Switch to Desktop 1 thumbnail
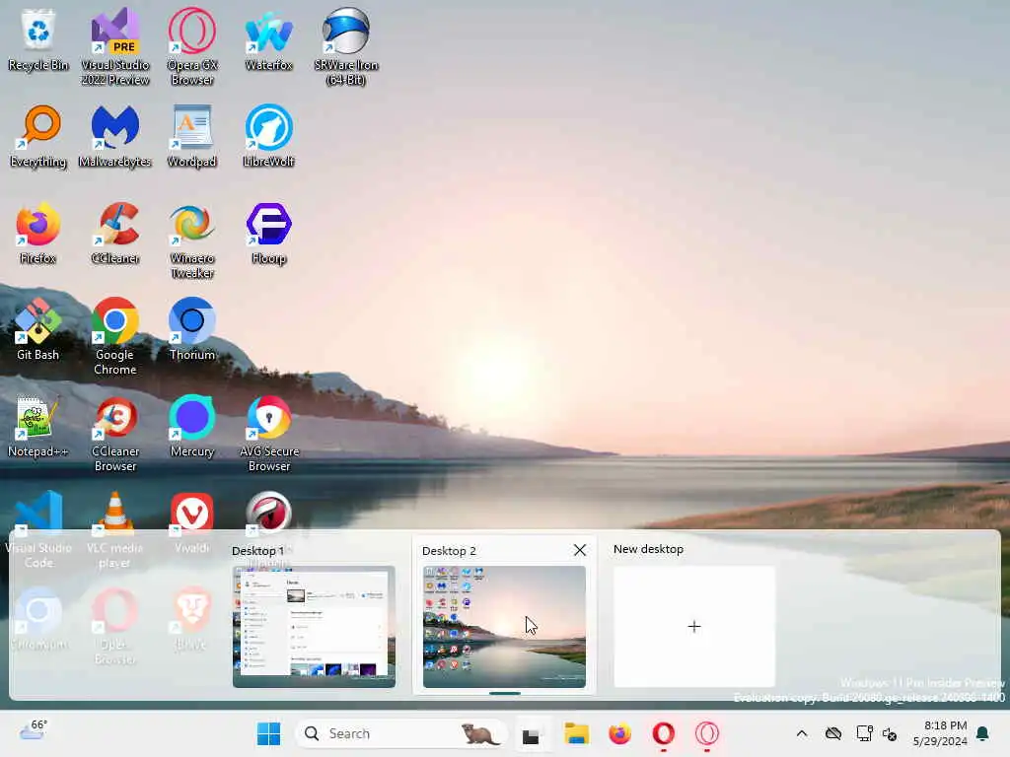 pyautogui.click(x=314, y=626)
